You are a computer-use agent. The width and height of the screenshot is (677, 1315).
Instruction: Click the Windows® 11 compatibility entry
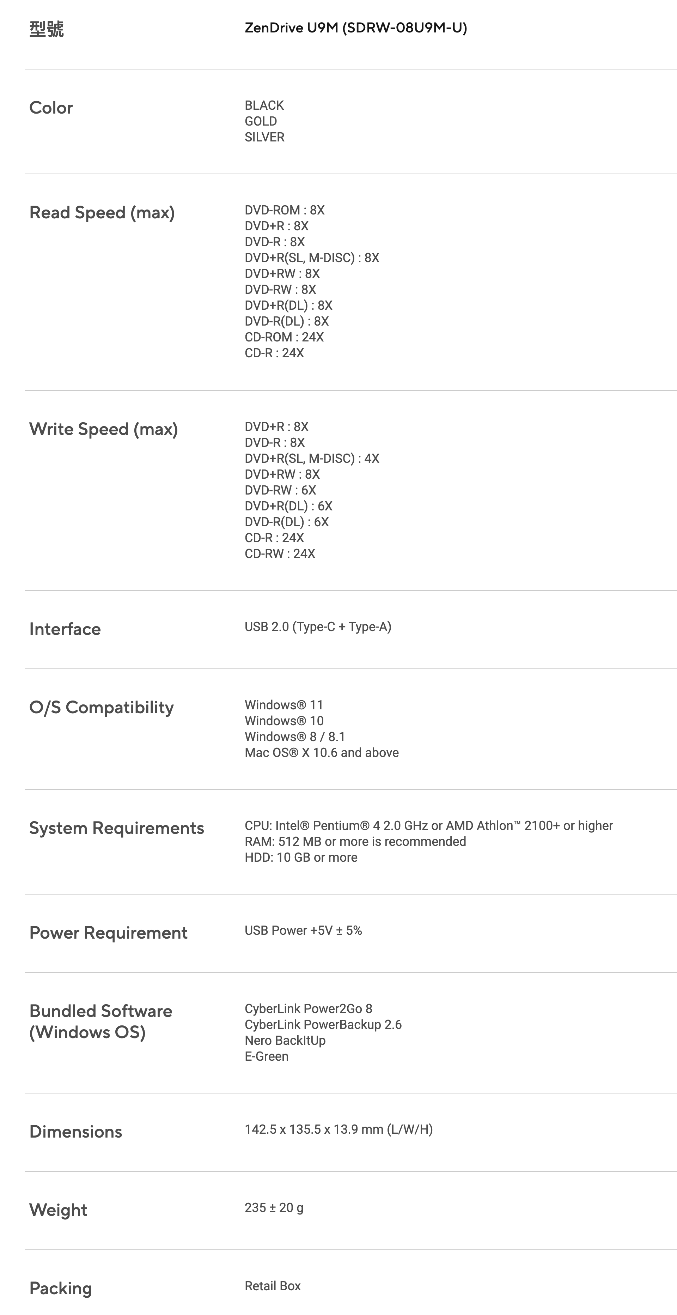[283, 705]
